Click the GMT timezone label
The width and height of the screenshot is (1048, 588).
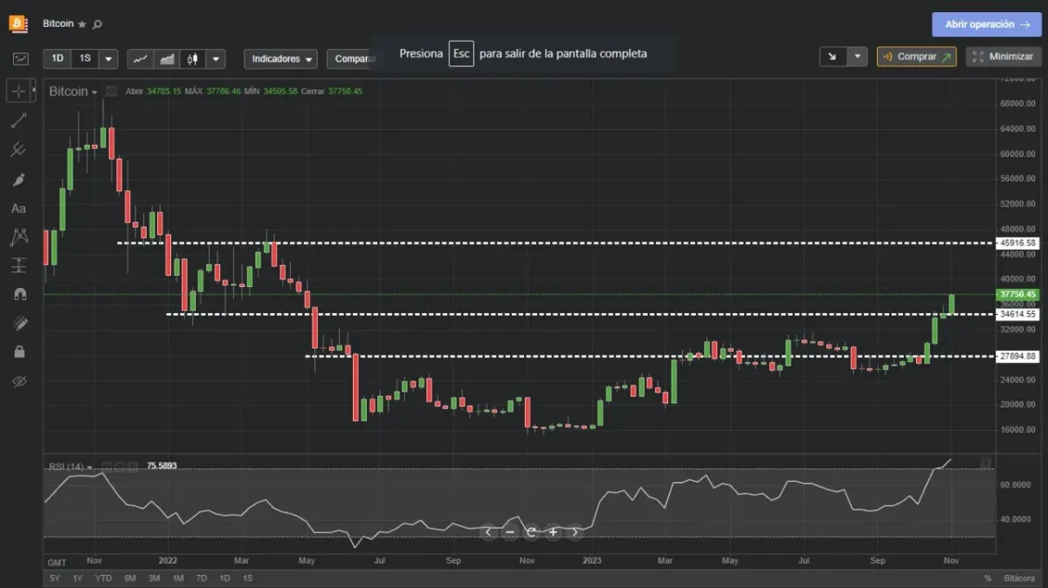point(58,563)
